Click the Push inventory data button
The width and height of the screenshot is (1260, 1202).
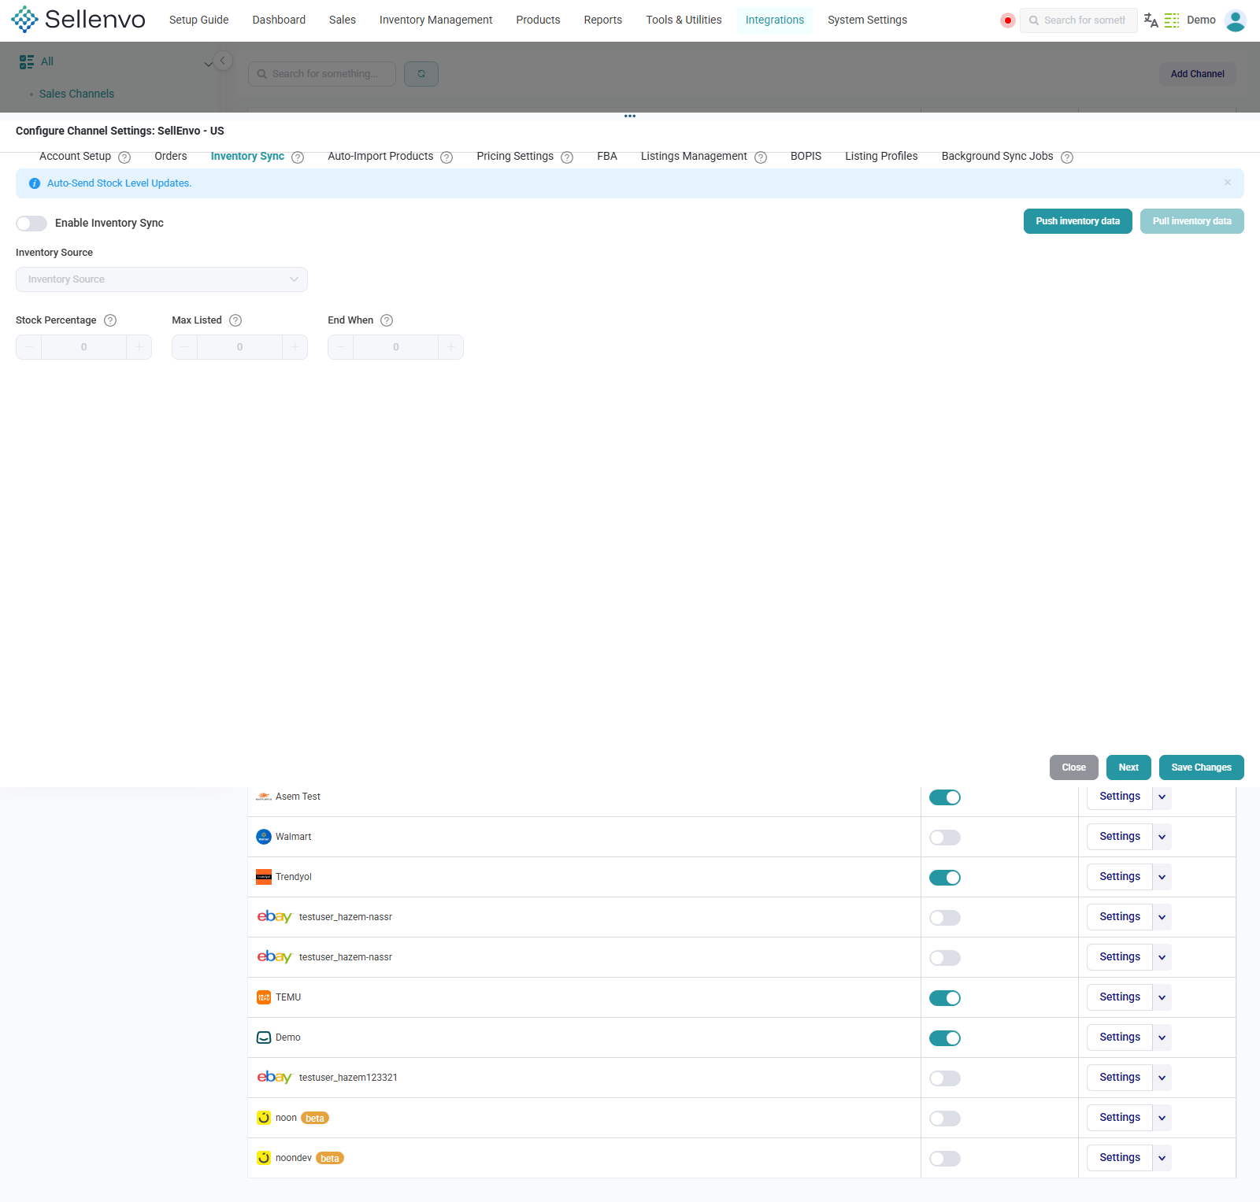1077,221
